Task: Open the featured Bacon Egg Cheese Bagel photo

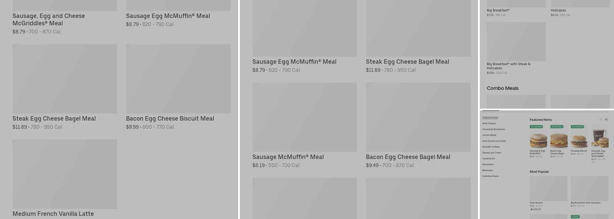Action: [x=559, y=140]
